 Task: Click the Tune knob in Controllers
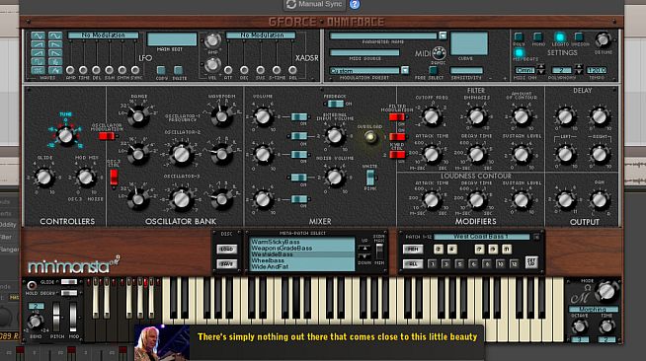pyautogui.click(x=65, y=135)
